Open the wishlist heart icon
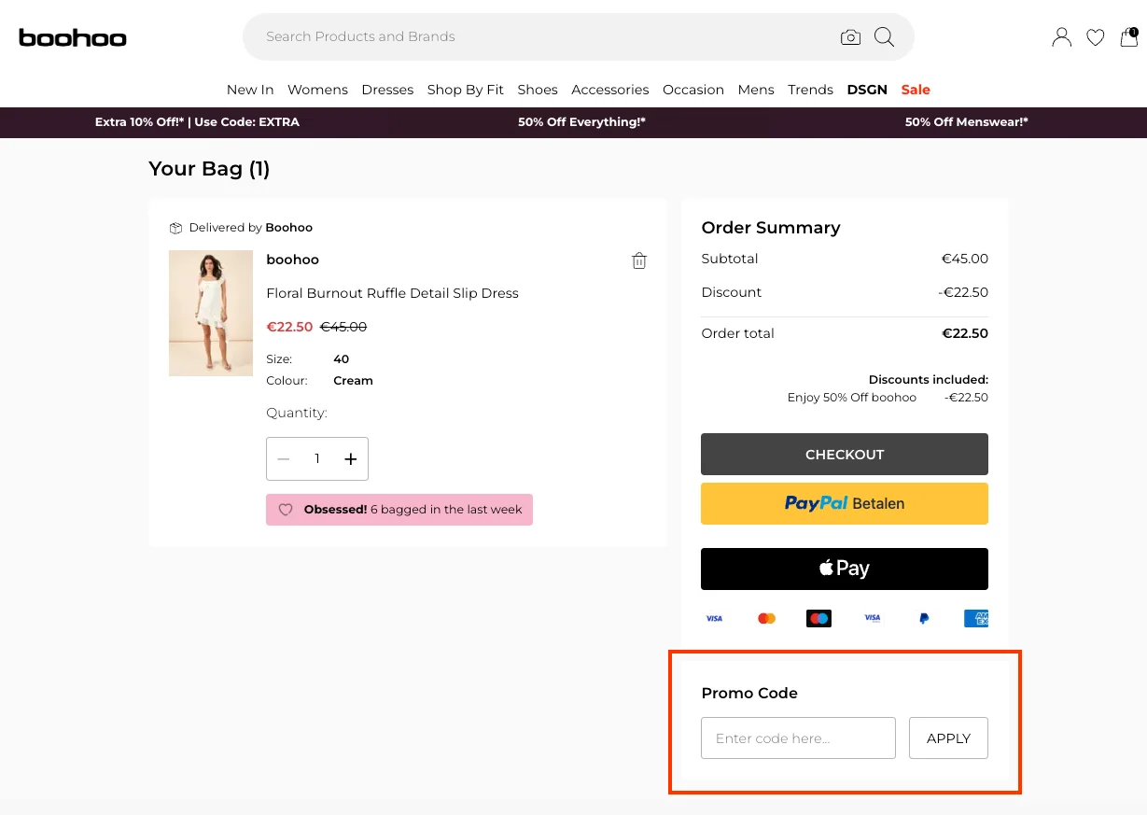1147x815 pixels. click(x=1095, y=37)
